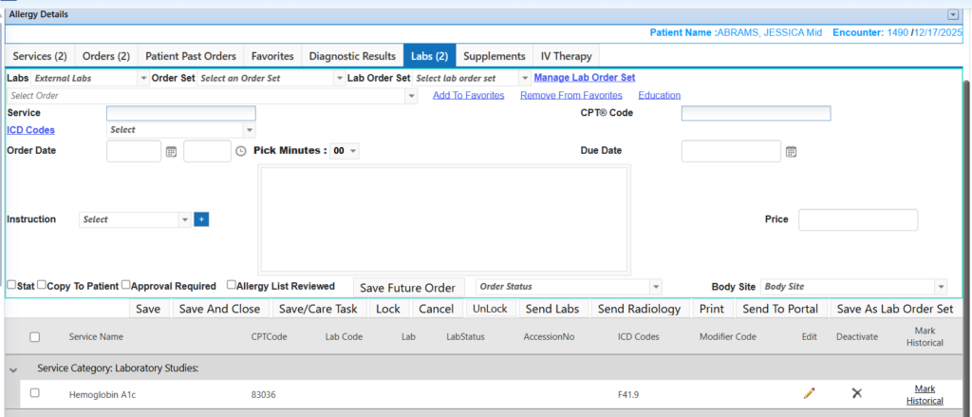The height and width of the screenshot is (417, 972).
Task: Tick the Approval Required checkbox
Action: pyautogui.click(x=126, y=285)
